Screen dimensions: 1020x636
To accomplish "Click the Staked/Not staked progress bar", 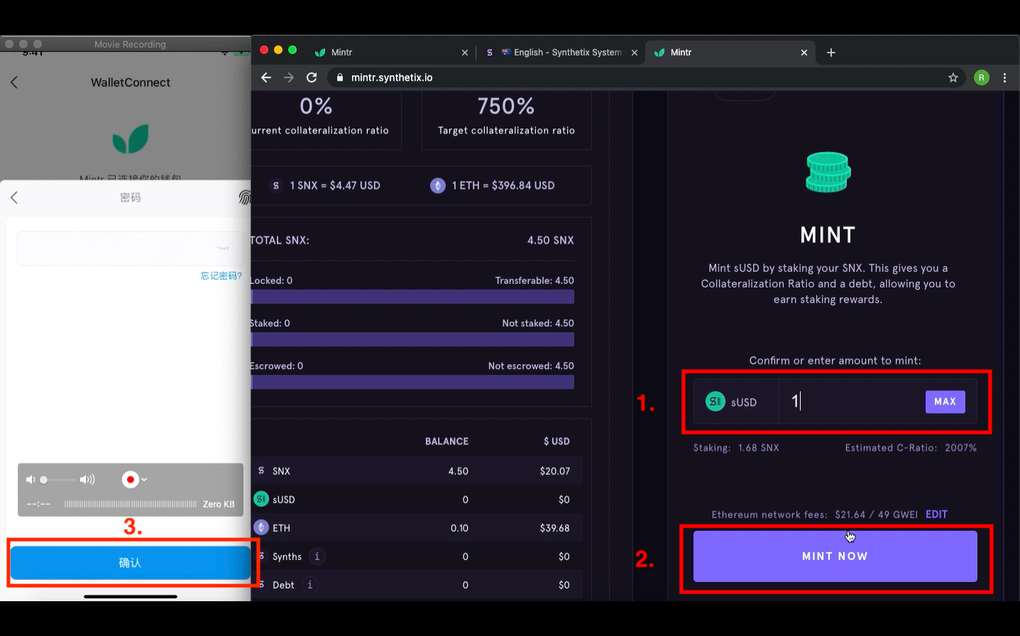I will (x=412, y=339).
